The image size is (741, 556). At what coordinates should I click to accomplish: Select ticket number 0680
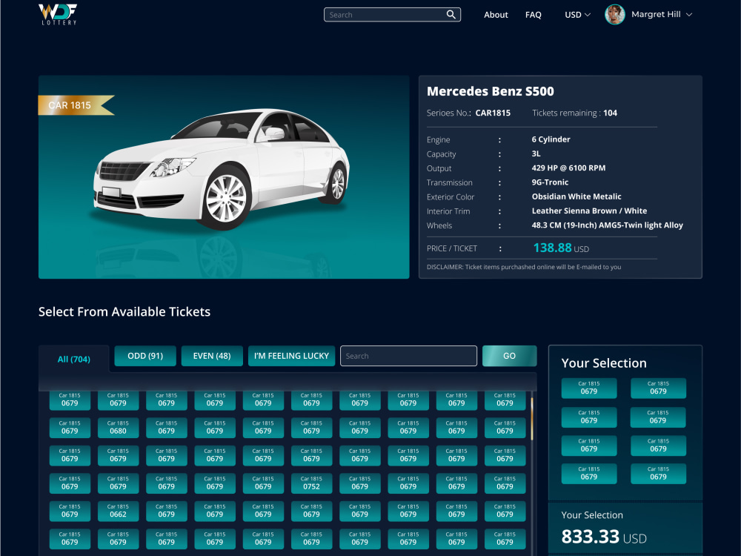click(118, 428)
